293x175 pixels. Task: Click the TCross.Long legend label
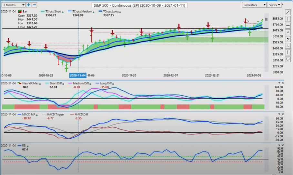point(111,11)
